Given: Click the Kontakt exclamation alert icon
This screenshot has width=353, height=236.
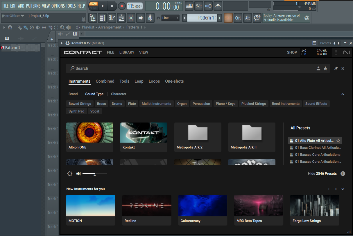Looking at the screenshot, I should click(x=336, y=52).
